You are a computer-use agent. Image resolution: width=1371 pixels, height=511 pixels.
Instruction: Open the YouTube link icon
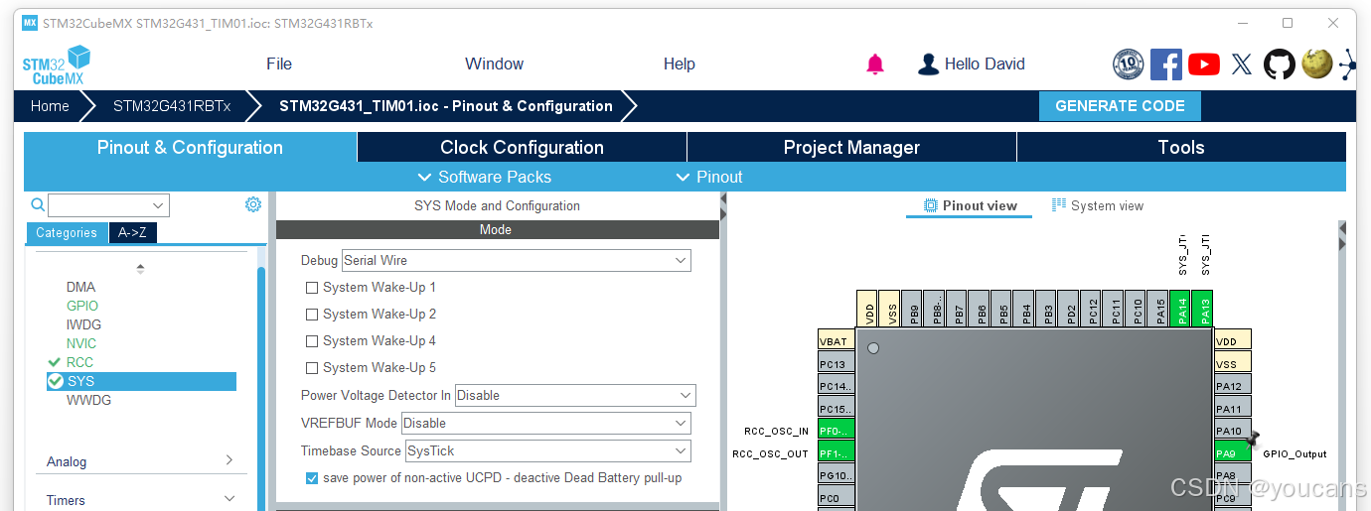click(1203, 64)
